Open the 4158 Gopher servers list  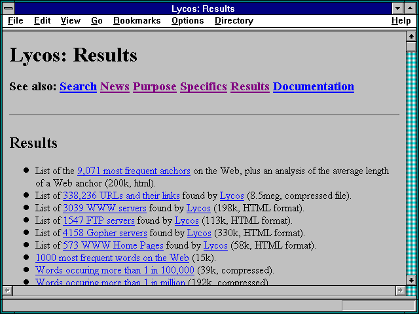[x=105, y=233]
